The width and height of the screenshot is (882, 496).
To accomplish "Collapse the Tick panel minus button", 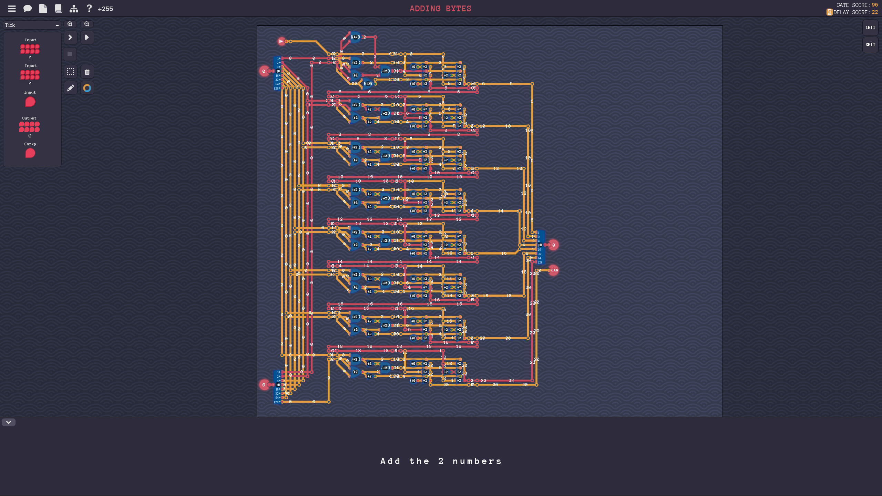I will click(x=57, y=25).
